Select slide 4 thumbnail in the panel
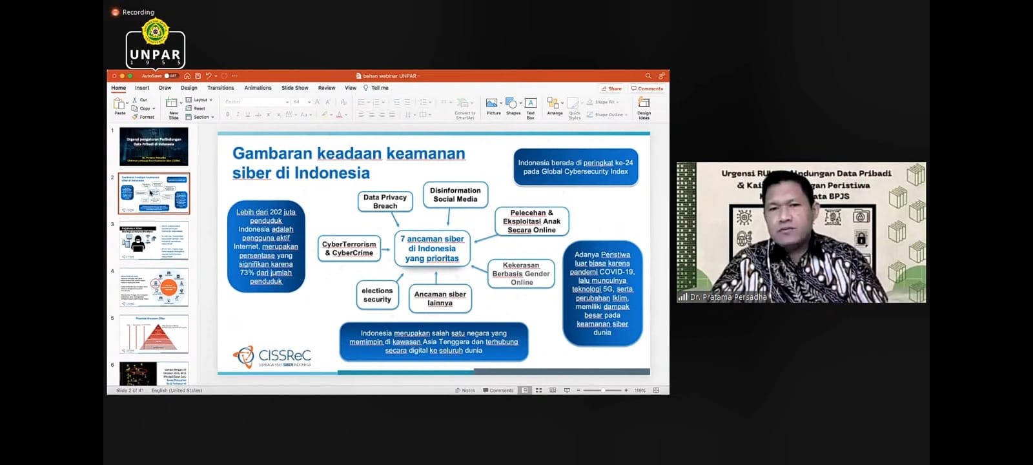Screen dimensions: 1033x465 154,287
